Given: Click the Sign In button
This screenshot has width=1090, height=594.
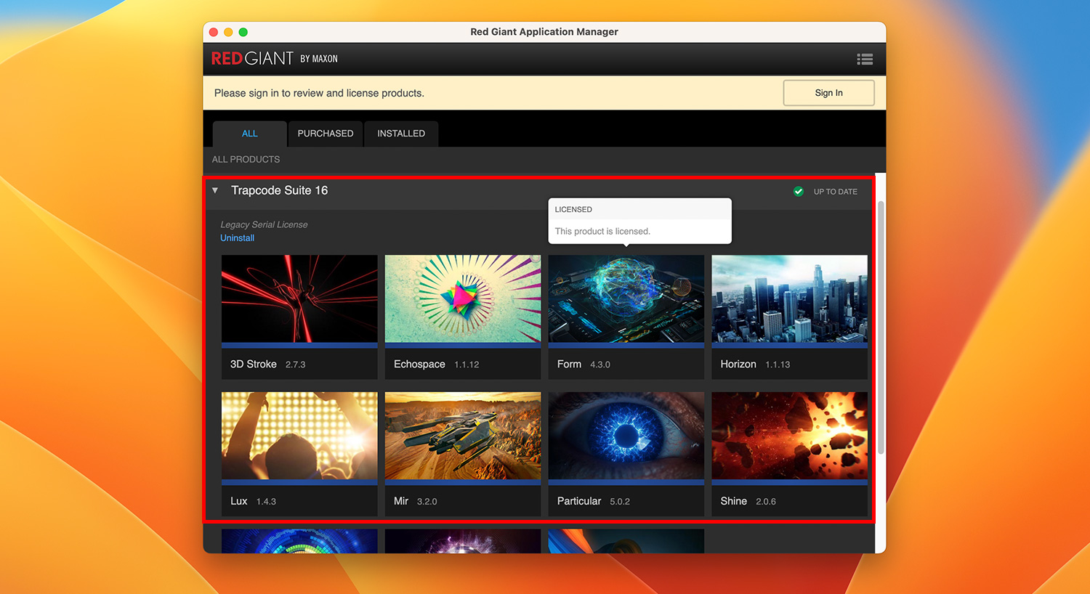Looking at the screenshot, I should 828,93.
